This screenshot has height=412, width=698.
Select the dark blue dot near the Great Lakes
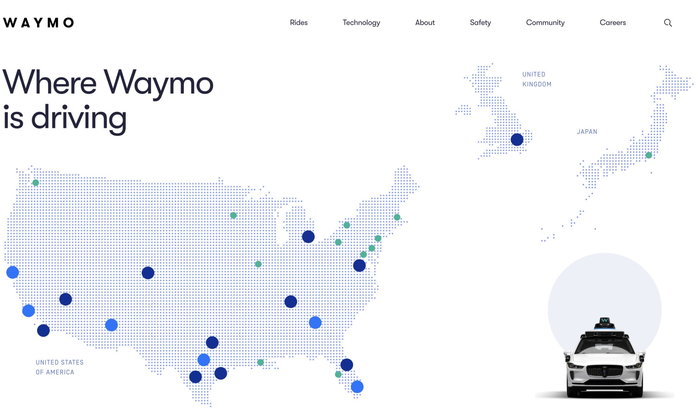(x=308, y=237)
